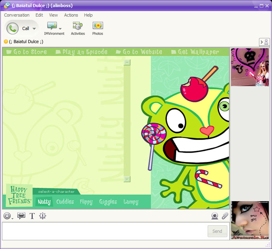
Task: Click the webcam icon
Action: (x=215, y=216)
